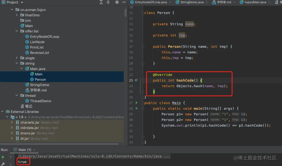
Task: Fold the Person constructor at line 17
Action: [143, 47]
